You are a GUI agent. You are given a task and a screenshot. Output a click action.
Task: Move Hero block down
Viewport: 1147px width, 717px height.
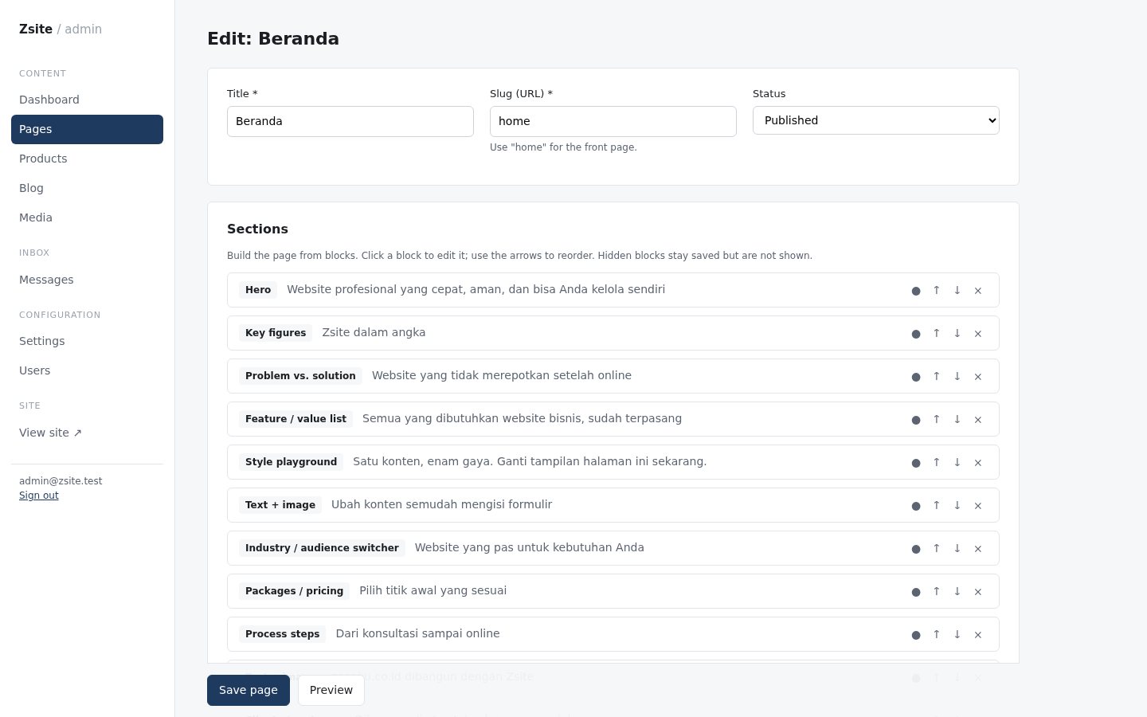click(957, 290)
